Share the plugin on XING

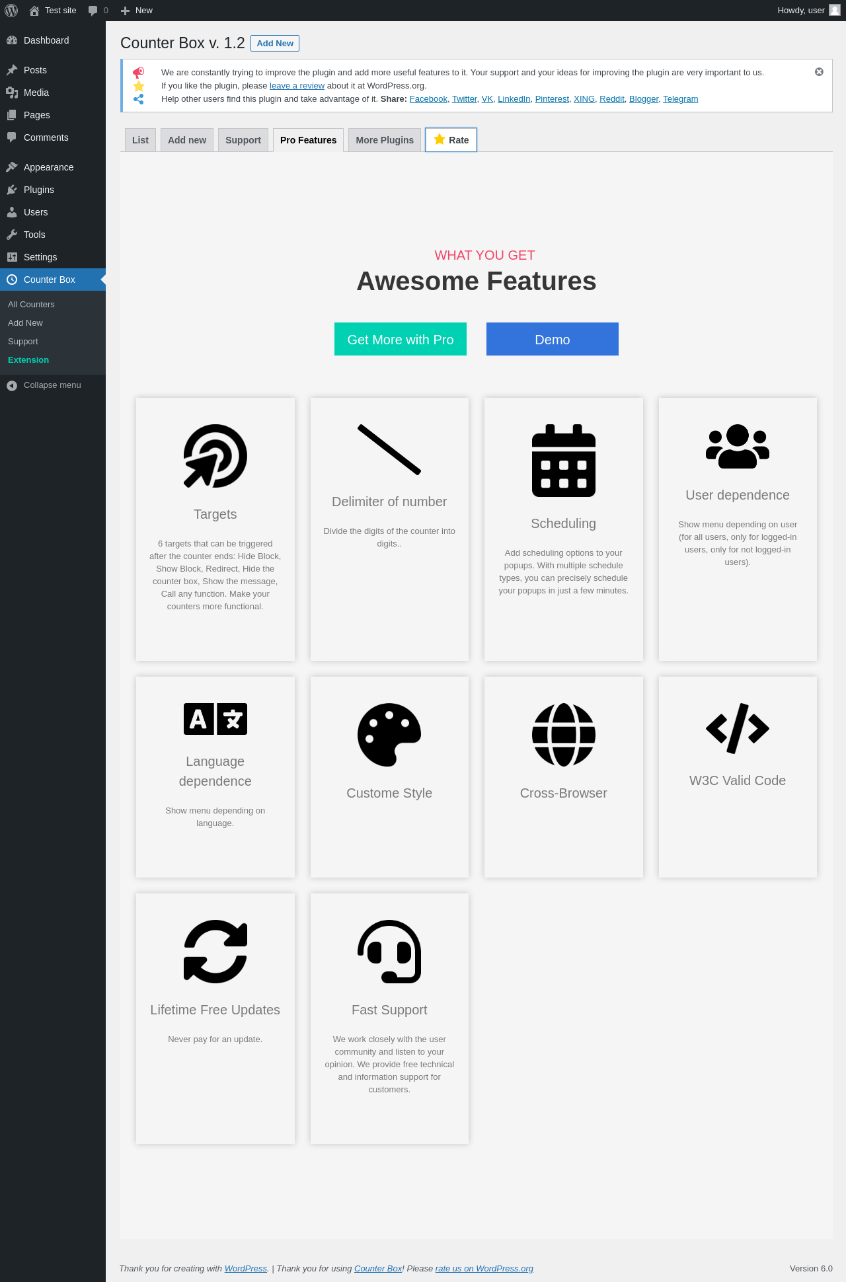[x=584, y=99]
